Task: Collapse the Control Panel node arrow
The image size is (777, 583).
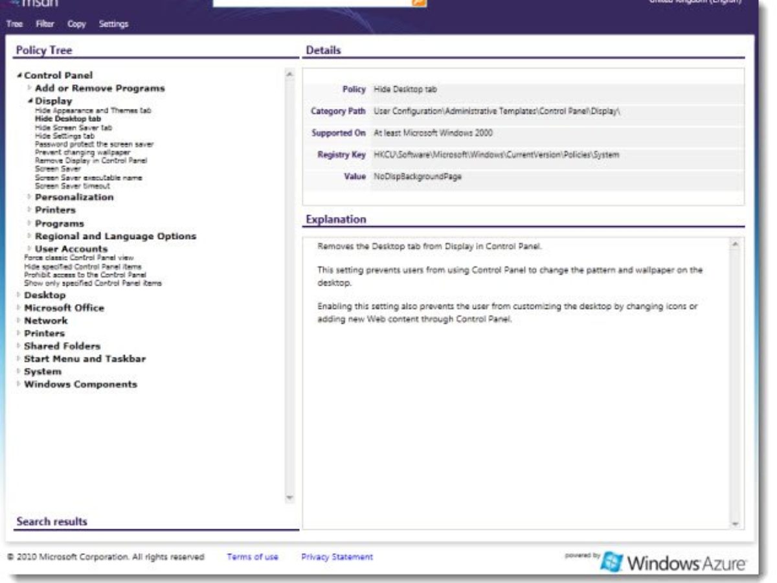Action: [19, 75]
